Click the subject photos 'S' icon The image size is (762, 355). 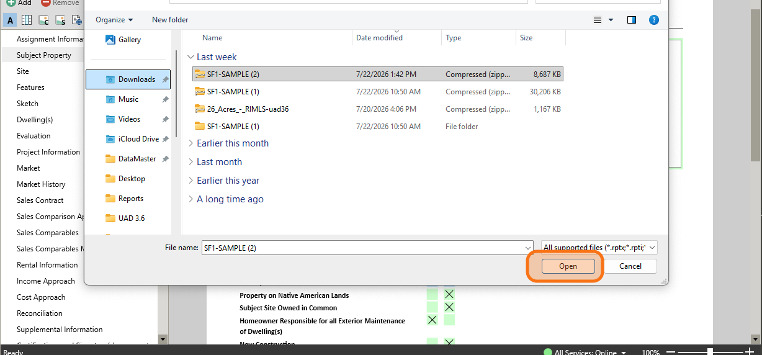point(60,20)
